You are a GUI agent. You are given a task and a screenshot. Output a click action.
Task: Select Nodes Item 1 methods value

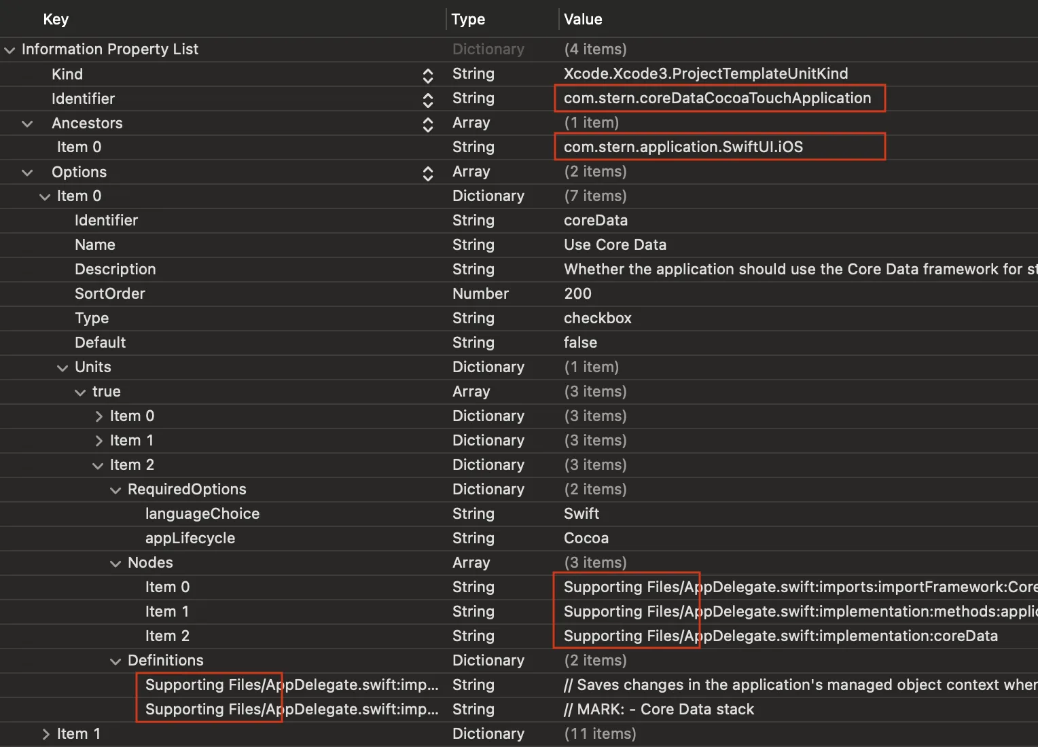[800, 611]
